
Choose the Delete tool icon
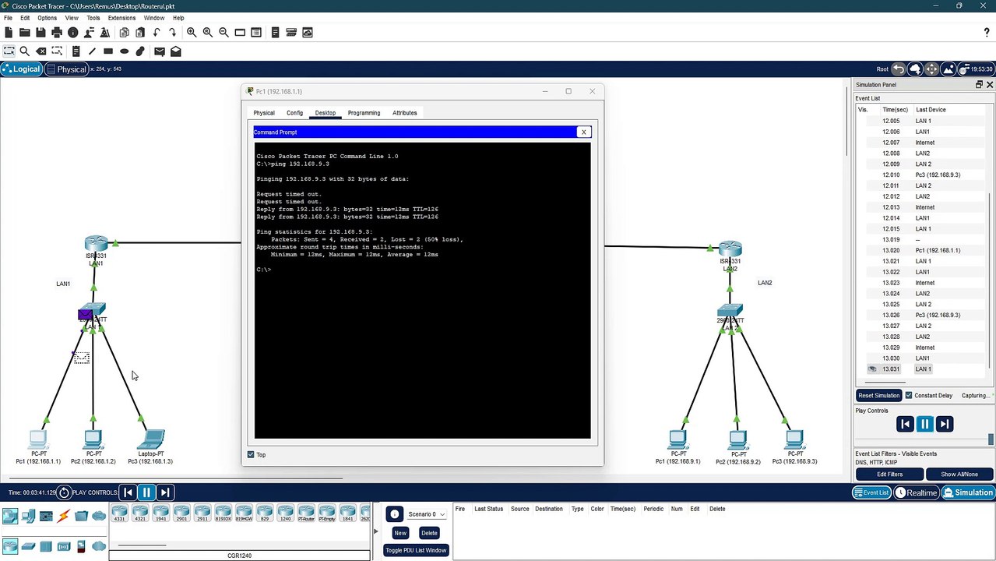pyautogui.click(x=40, y=51)
